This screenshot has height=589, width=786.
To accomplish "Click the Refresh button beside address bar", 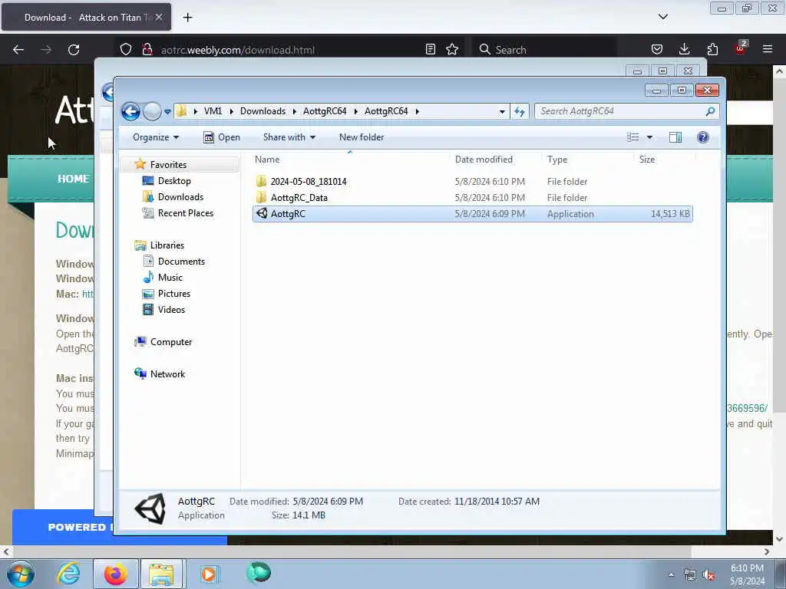I will pyautogui.click(x=520, y=111).
